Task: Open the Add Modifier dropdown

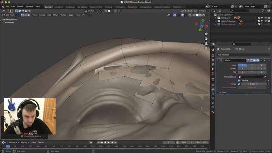Action: tap(244, 55)
